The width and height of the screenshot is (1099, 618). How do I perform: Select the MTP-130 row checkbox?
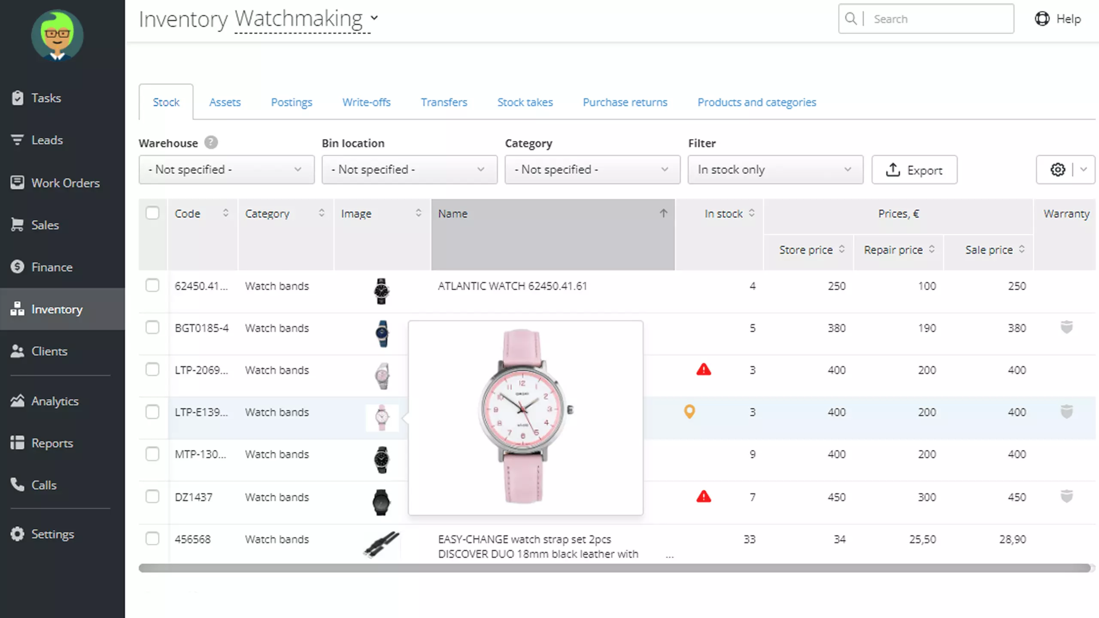pos(152,454)
